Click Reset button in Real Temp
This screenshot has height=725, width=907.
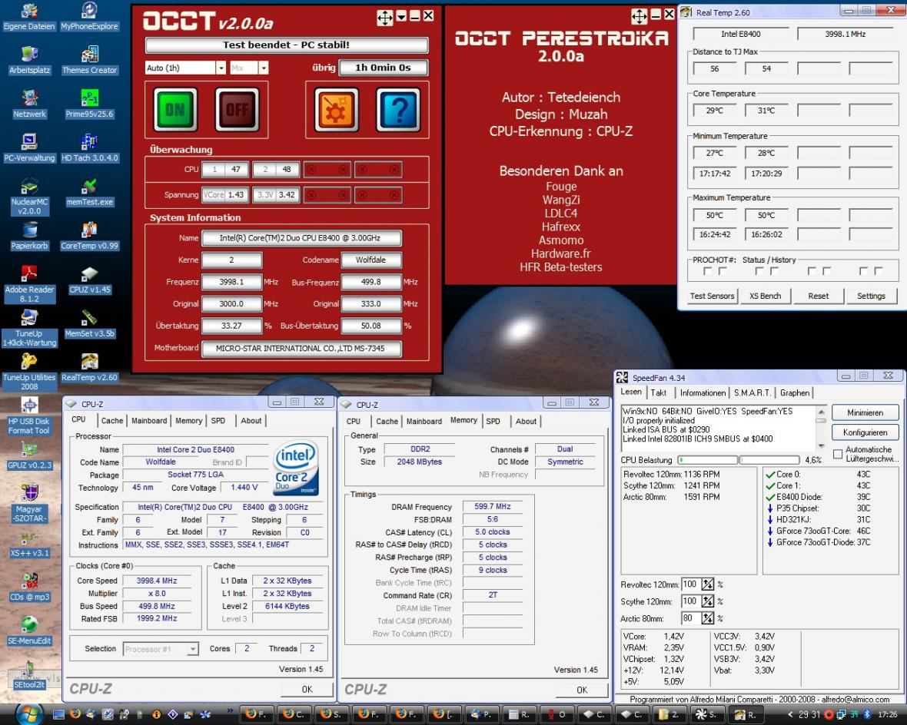coord(818,296)
